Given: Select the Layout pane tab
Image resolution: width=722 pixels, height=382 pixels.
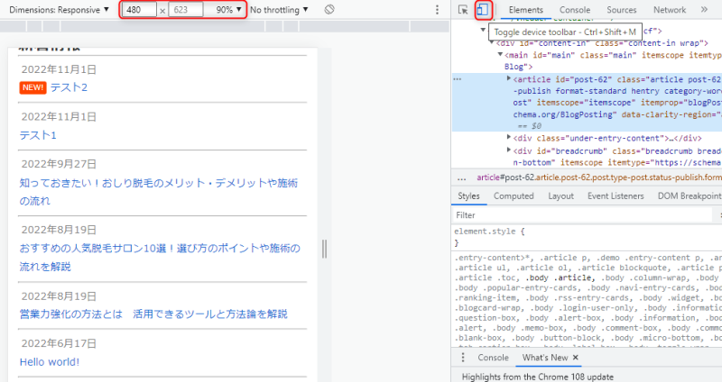Looking at the screenshot, I should tap(560, 196).
